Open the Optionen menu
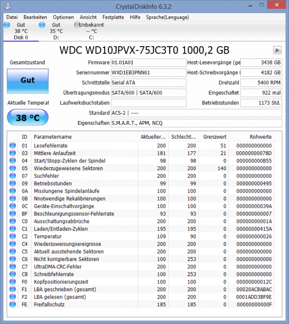 (x=64, y=17)
